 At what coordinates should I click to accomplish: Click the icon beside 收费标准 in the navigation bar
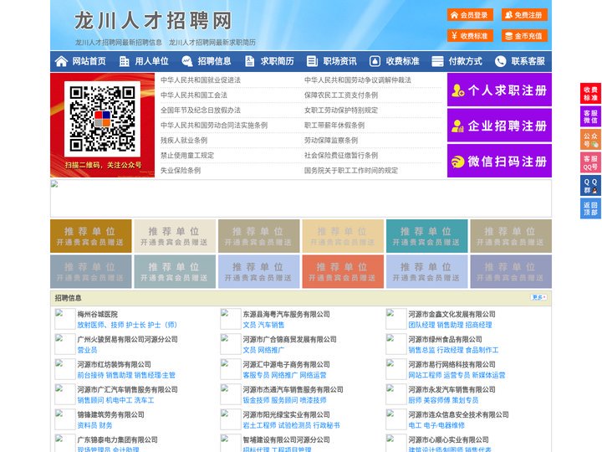tap(375, 61)
